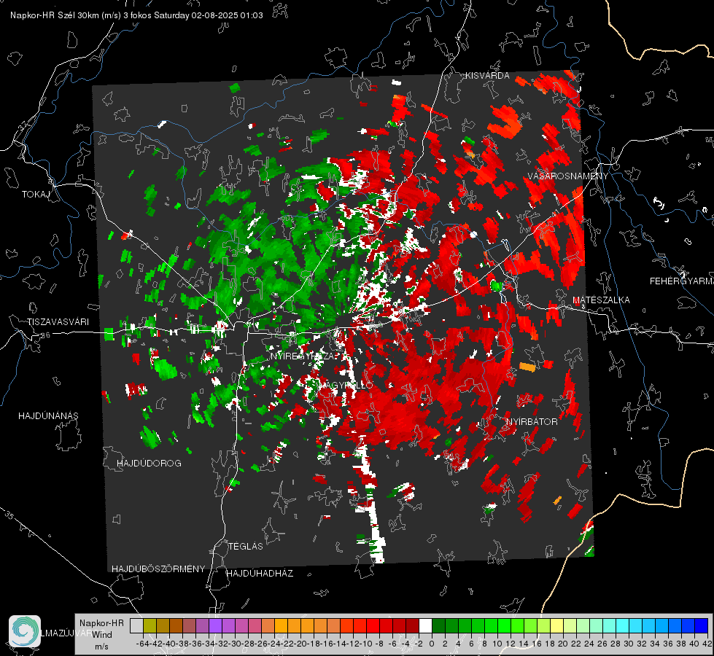Select the light gray leftmost legend swatch
This screenshot has width=714, height=656.
click(136, 625)
